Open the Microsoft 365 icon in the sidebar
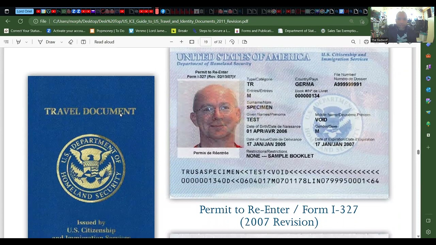 click(428, 78)
